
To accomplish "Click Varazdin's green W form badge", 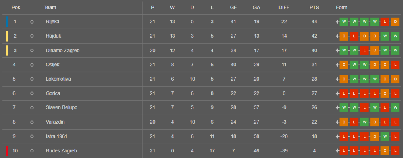I will coord(364,122).
